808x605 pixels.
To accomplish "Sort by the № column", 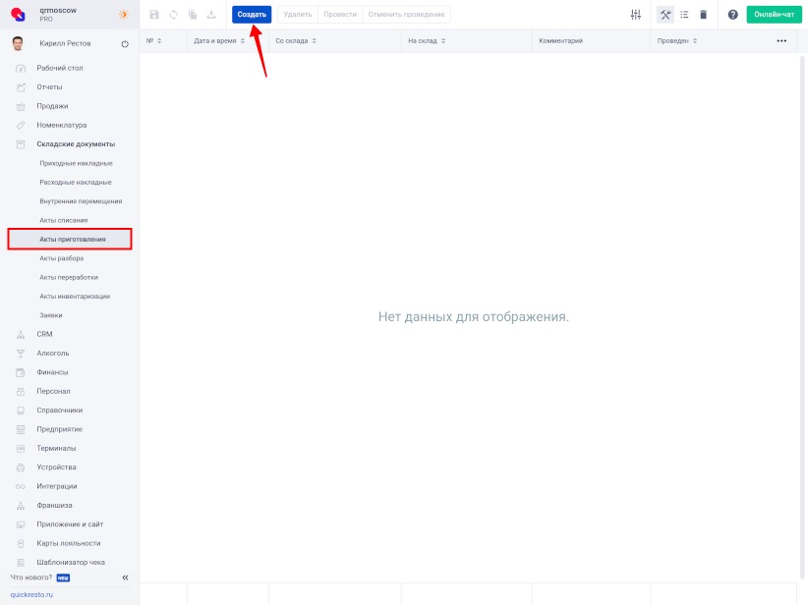I will point(153,40).
